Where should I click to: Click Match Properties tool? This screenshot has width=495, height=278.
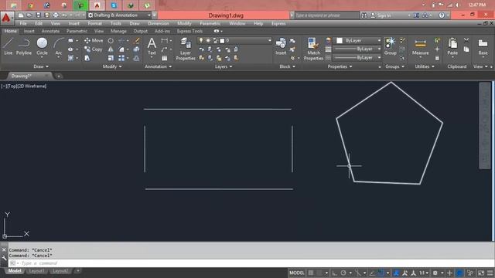(x=313, y=49)
